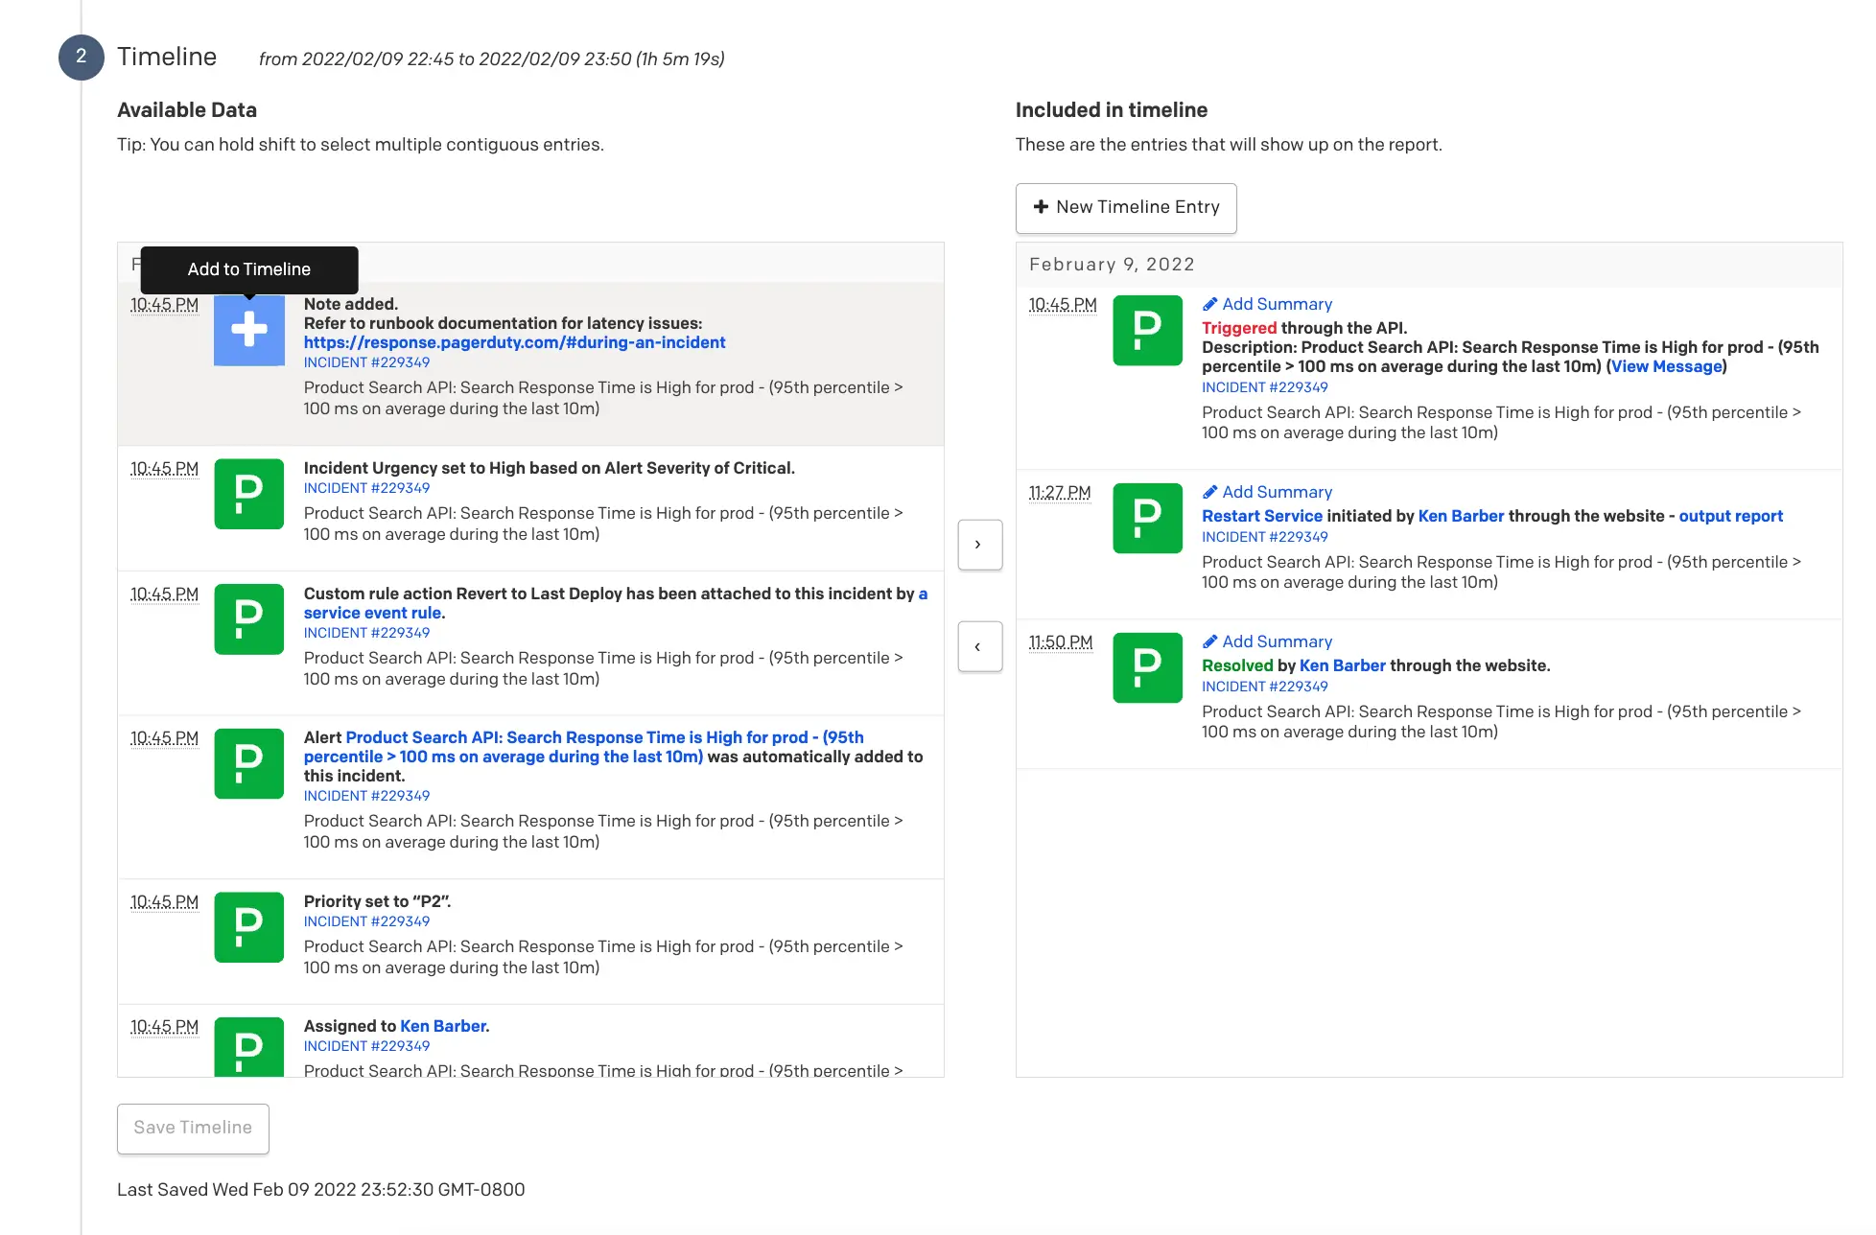Click PagerDuty icon beside Priority set to P2

click(248, 927)
